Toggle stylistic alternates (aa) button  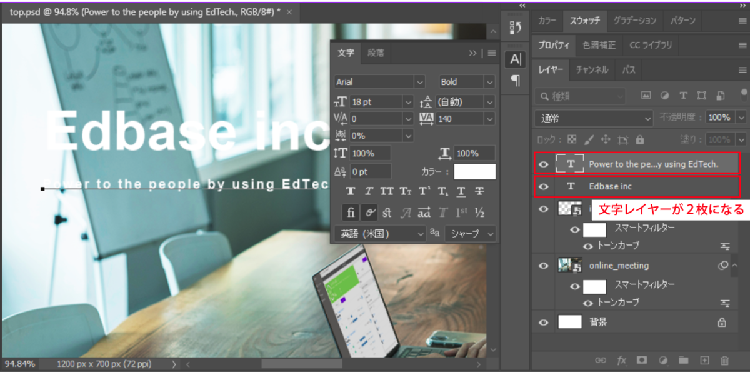tap(424, 213)
